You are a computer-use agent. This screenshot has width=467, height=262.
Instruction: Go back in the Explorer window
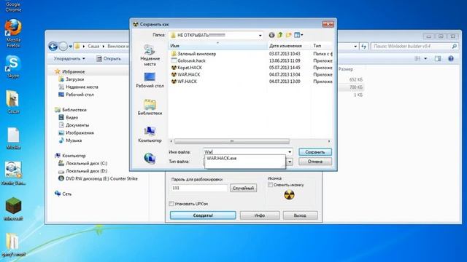pyautogui.click(x=53, y=47)
